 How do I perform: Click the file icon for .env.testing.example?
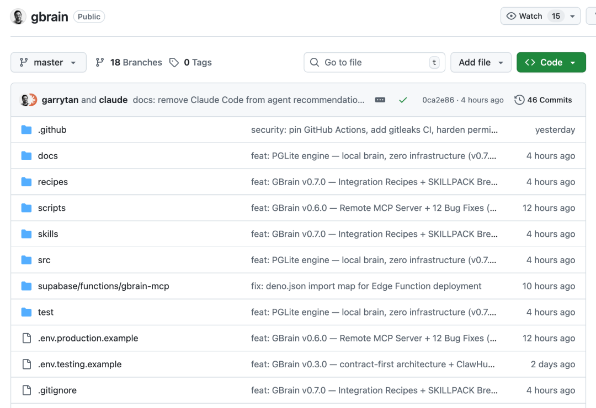coord(26,365)
